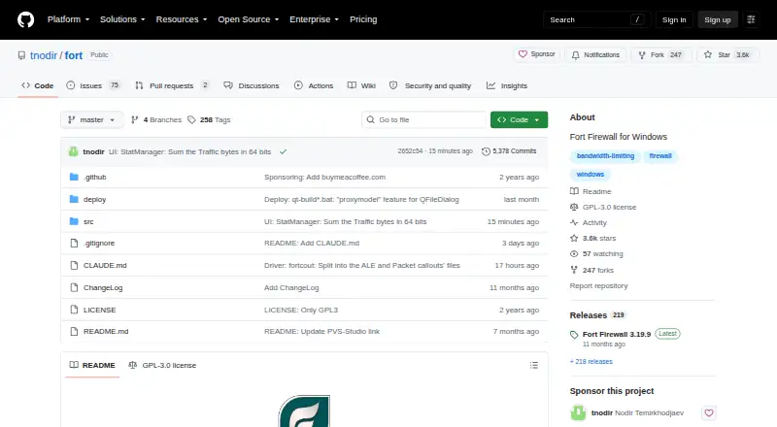Open commit 'LICENSE: Only GPL3'

(301, 311)
